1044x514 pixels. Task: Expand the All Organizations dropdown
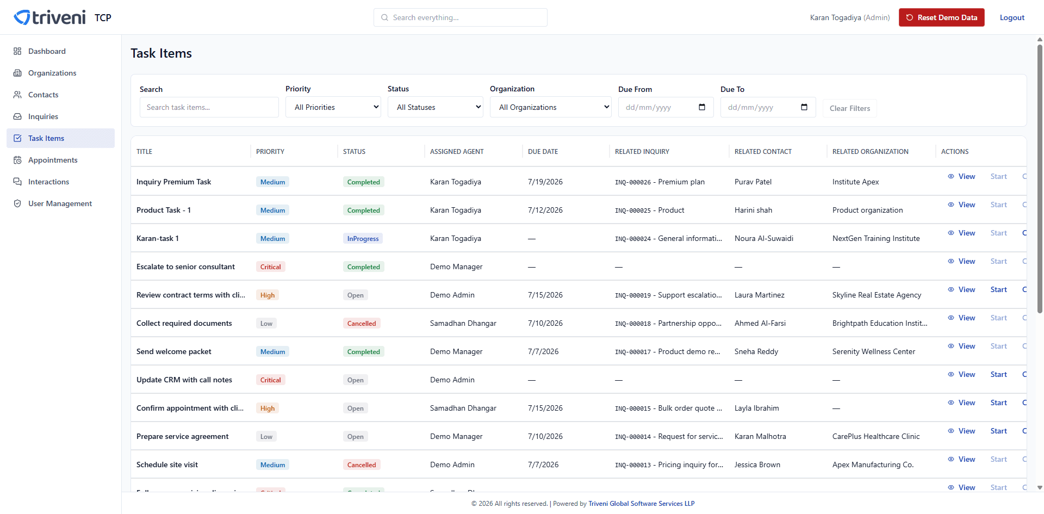click(551, 107)
